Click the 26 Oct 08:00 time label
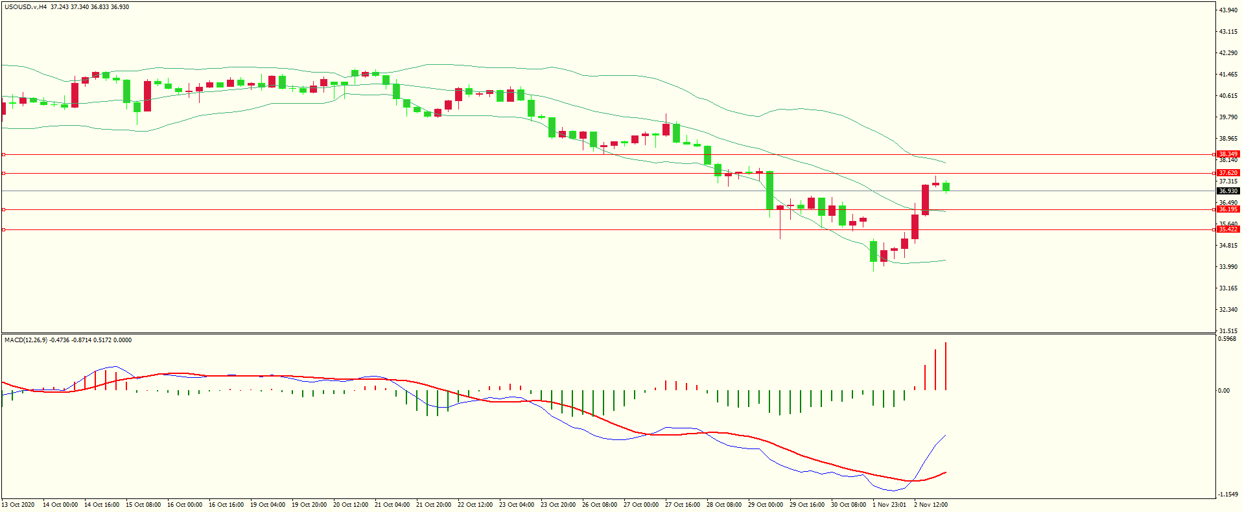This screenshot has width=1242, height=512. coord(600,505)
